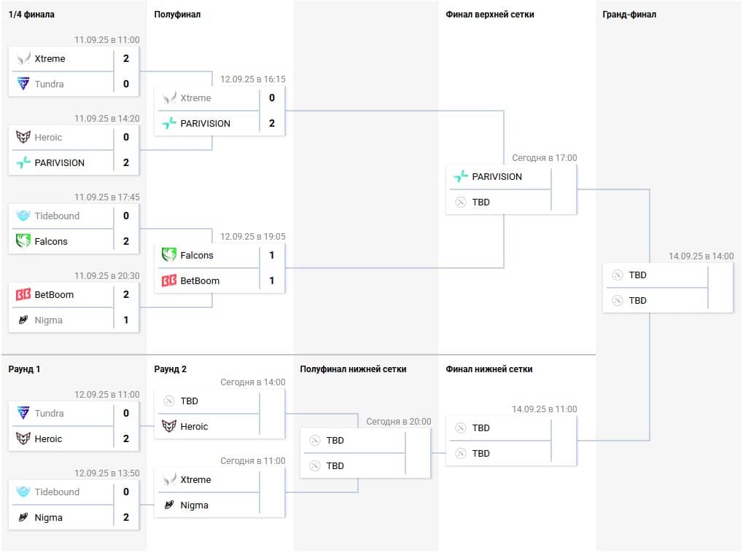The image size is (743, 555).
Task: Click the PARIVISION logo in the upper bracket final
Action: tap(461, 177)
